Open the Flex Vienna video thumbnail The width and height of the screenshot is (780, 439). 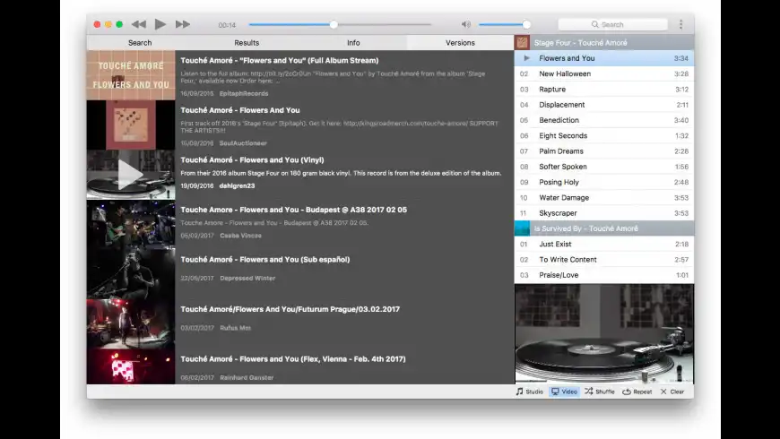[131, 366]
